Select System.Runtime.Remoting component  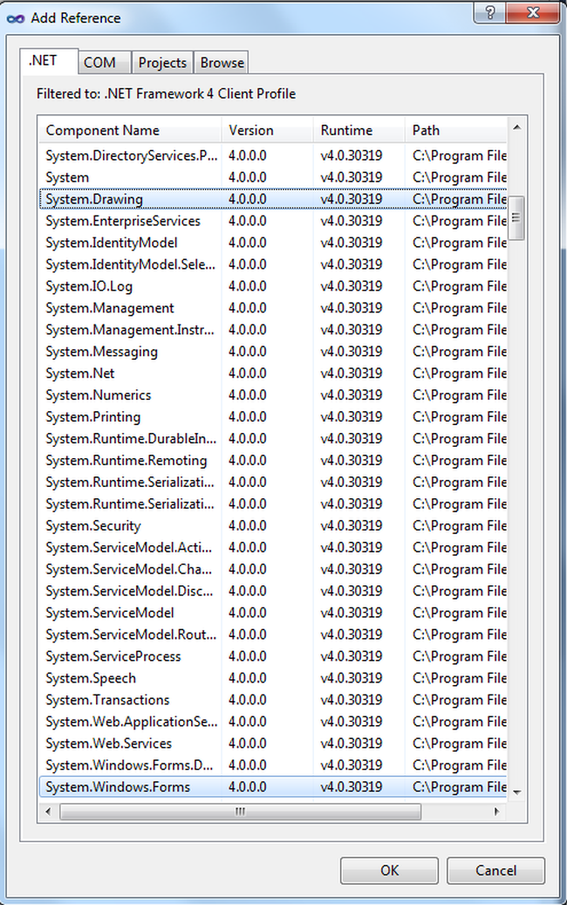coord(273,460)
